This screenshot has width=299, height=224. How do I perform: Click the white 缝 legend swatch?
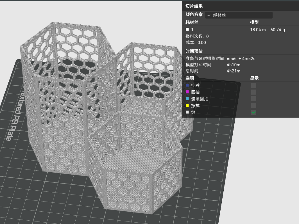coord(187,112)
